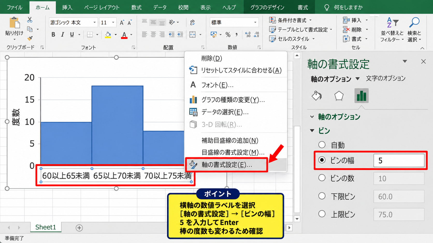Image resolution: width=433 pixels, height=243 pixels.
Task: Align text left in cell
Action: point(145,34)
